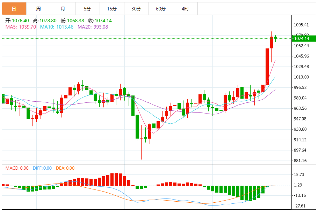This screenshot has width=318, height=210.
Task: Click the -13.16 MACD axis label
Action: pyautogui.click(x=299, y=195)
